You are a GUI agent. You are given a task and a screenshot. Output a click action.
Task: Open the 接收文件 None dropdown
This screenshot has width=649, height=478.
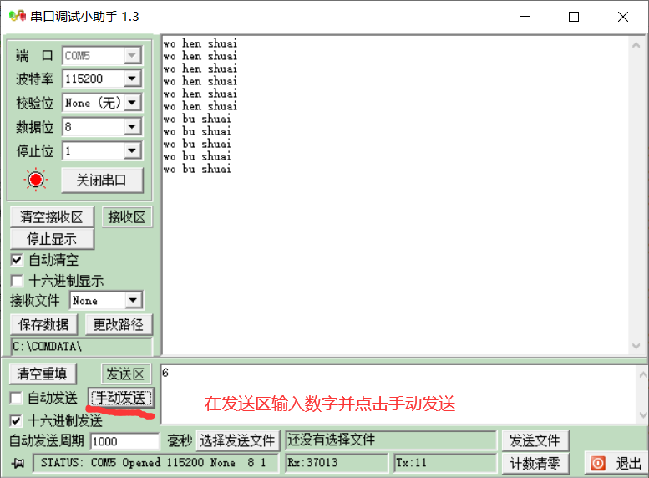pyautogui.click(x=134, y=300)
